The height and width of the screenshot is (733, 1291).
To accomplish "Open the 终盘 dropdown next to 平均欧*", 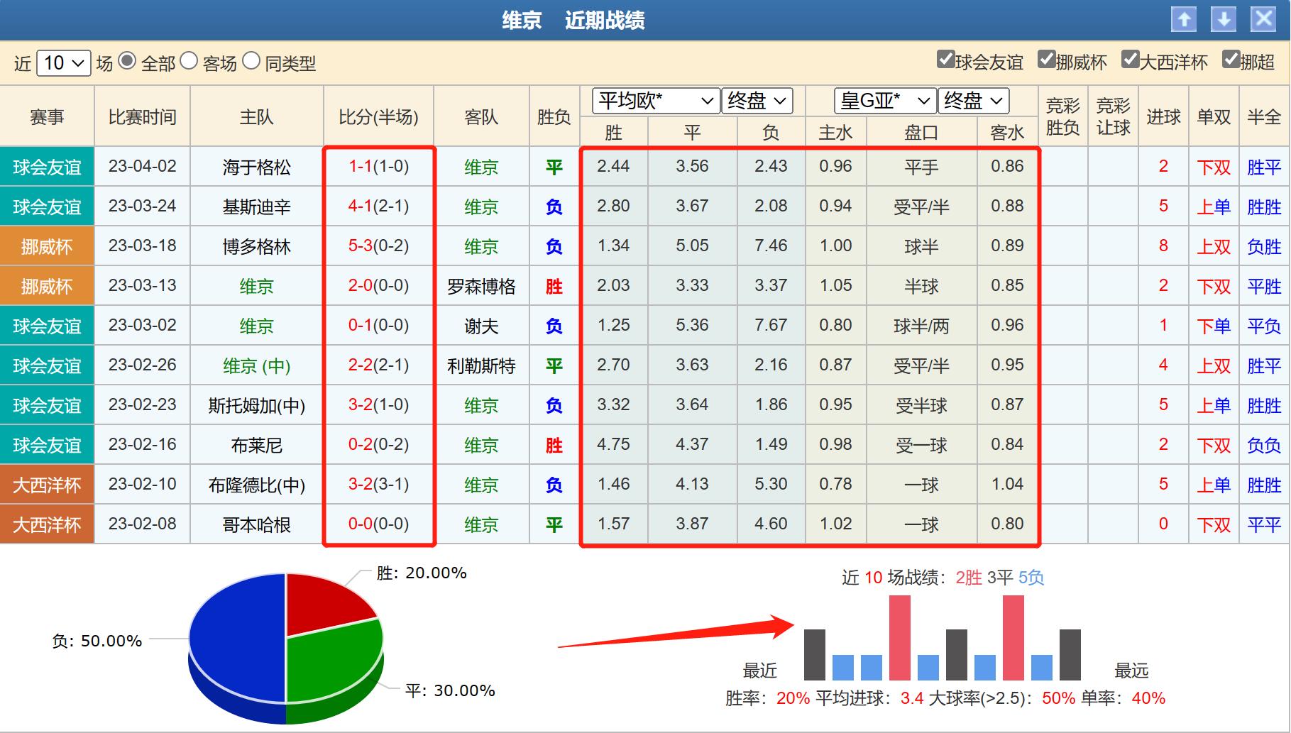I will pos(756,101).
